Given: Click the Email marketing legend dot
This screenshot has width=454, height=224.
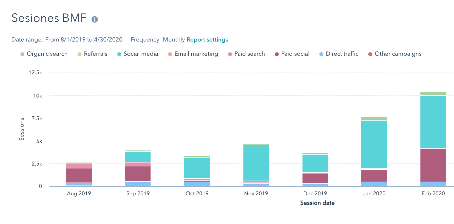Looking at the screenshot, I should (x=170, y=54).
